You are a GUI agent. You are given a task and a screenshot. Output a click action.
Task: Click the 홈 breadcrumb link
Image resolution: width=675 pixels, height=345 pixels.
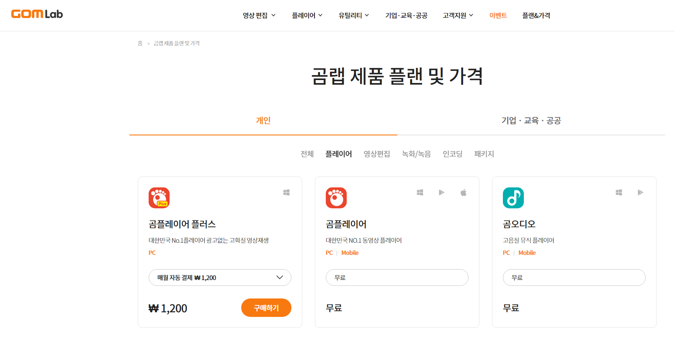[x=140, y=43]
